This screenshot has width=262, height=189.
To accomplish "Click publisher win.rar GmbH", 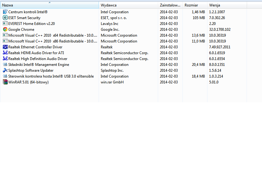I will tap(112, 82).
